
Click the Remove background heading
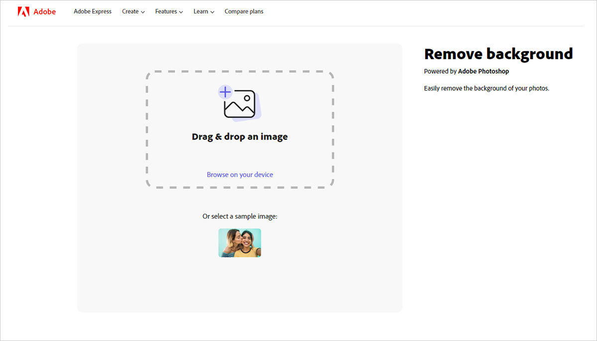pyautogui.click(x=498, y=54)
